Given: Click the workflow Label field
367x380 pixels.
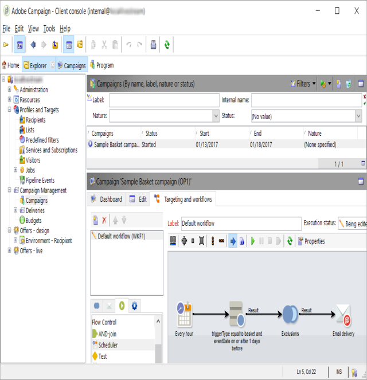Looking at the screenshot, I should pyautogui.click(x=241, y=223).
